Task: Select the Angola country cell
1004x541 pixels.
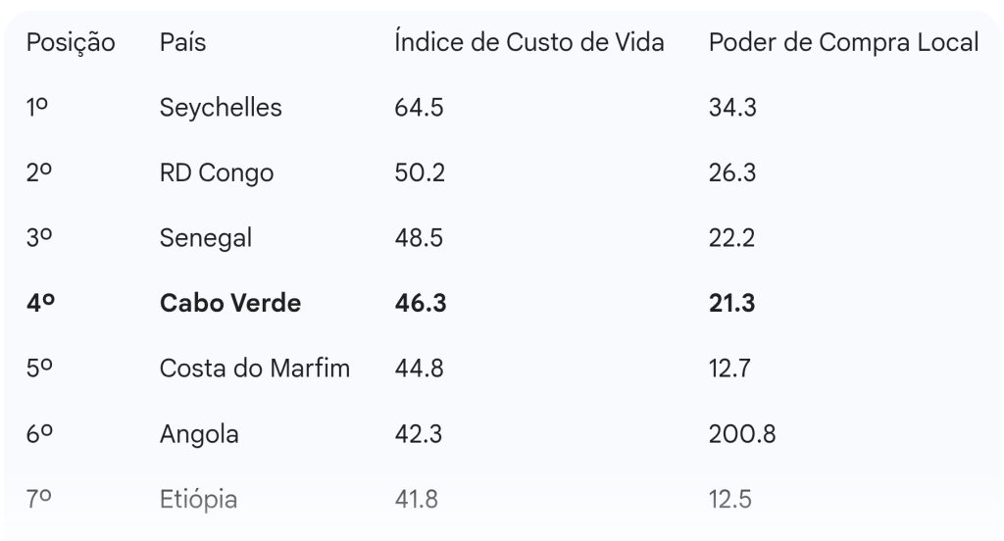Action: (199, 434)
